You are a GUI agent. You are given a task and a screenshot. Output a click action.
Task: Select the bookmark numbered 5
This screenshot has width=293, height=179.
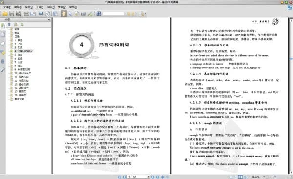pyautogui.click(x=19, y=55)
